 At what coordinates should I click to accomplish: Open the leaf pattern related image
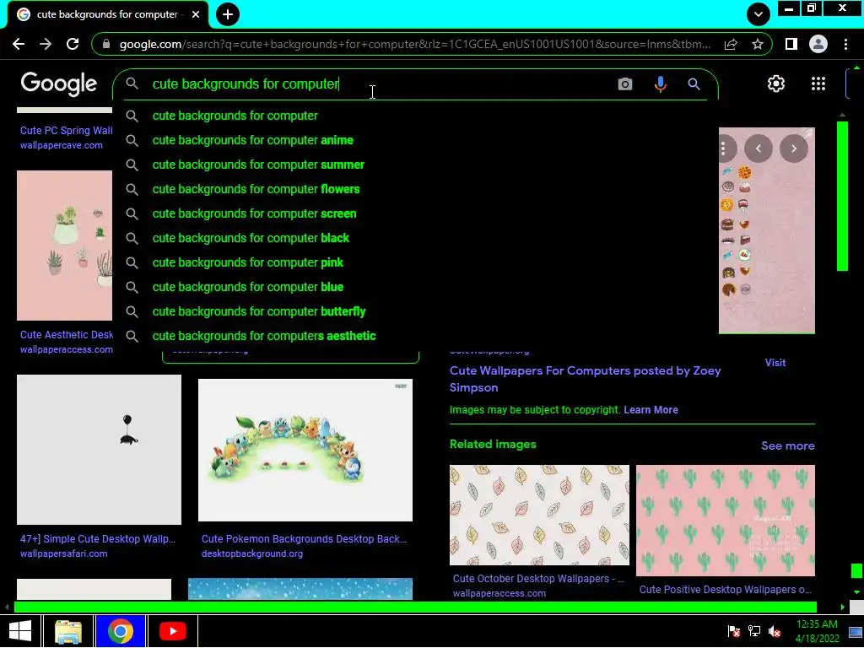pyautogui.click(x=539, y=516)
